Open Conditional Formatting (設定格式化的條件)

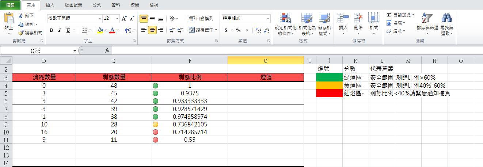[x=285, y=24]
